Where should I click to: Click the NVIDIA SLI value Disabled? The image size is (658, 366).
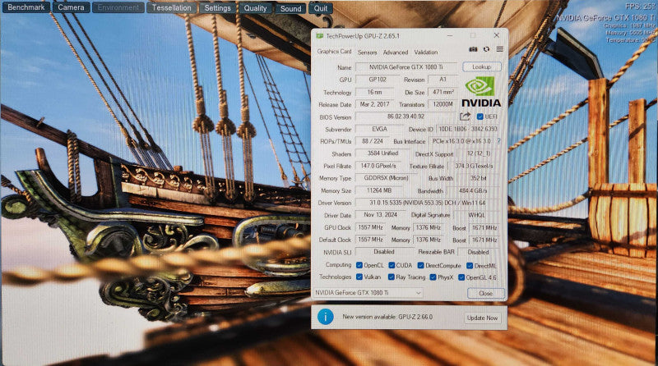coord(383,252)
